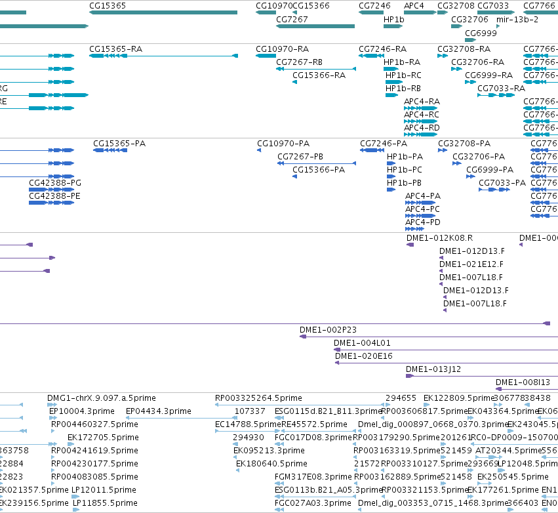Click the FGM317E08.3prime label
Screen dimensions: 558x513
pyautogui.click(x=313, y=477)
